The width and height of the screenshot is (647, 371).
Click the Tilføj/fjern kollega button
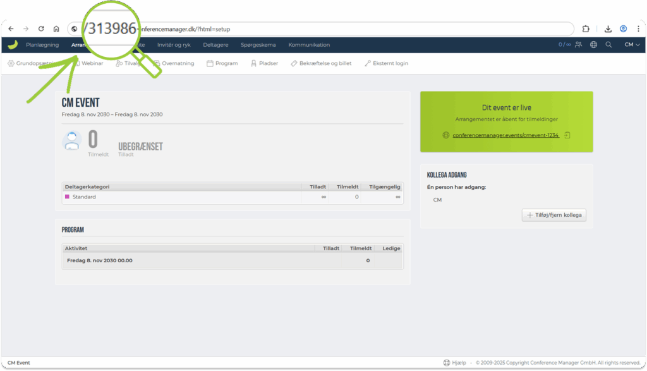(554, 216)
